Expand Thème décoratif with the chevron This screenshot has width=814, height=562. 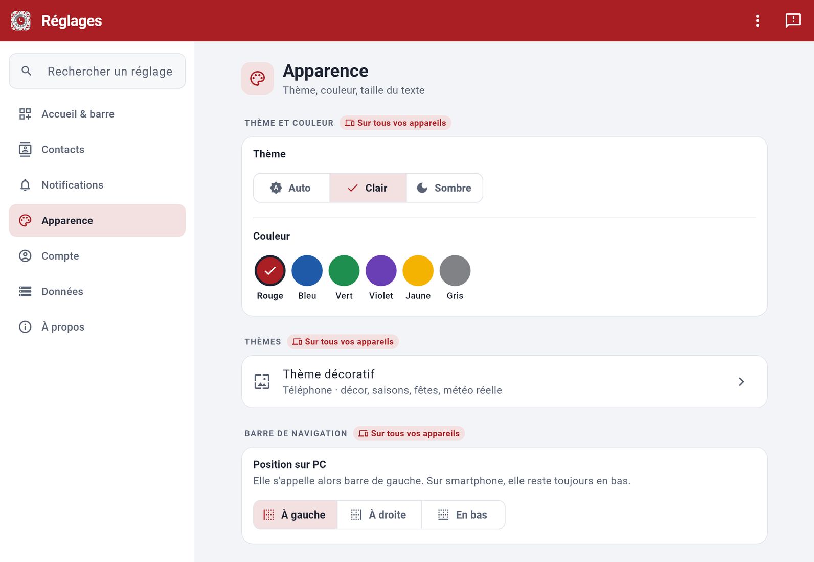(x=741, y=382)
